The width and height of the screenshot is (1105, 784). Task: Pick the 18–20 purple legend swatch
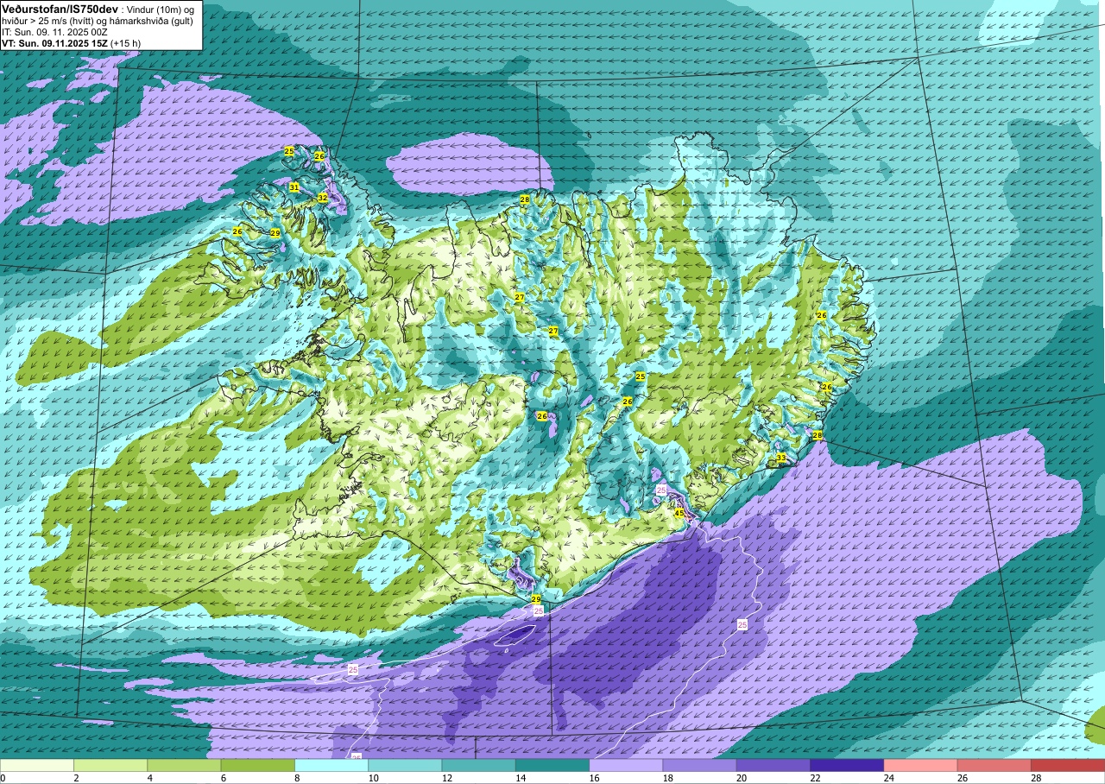point(699,765)
